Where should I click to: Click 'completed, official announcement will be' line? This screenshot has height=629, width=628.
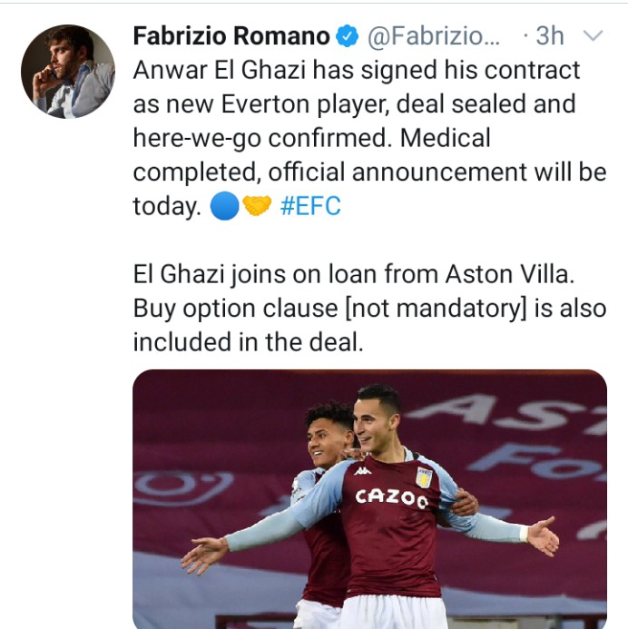click(x=369, y=172)
